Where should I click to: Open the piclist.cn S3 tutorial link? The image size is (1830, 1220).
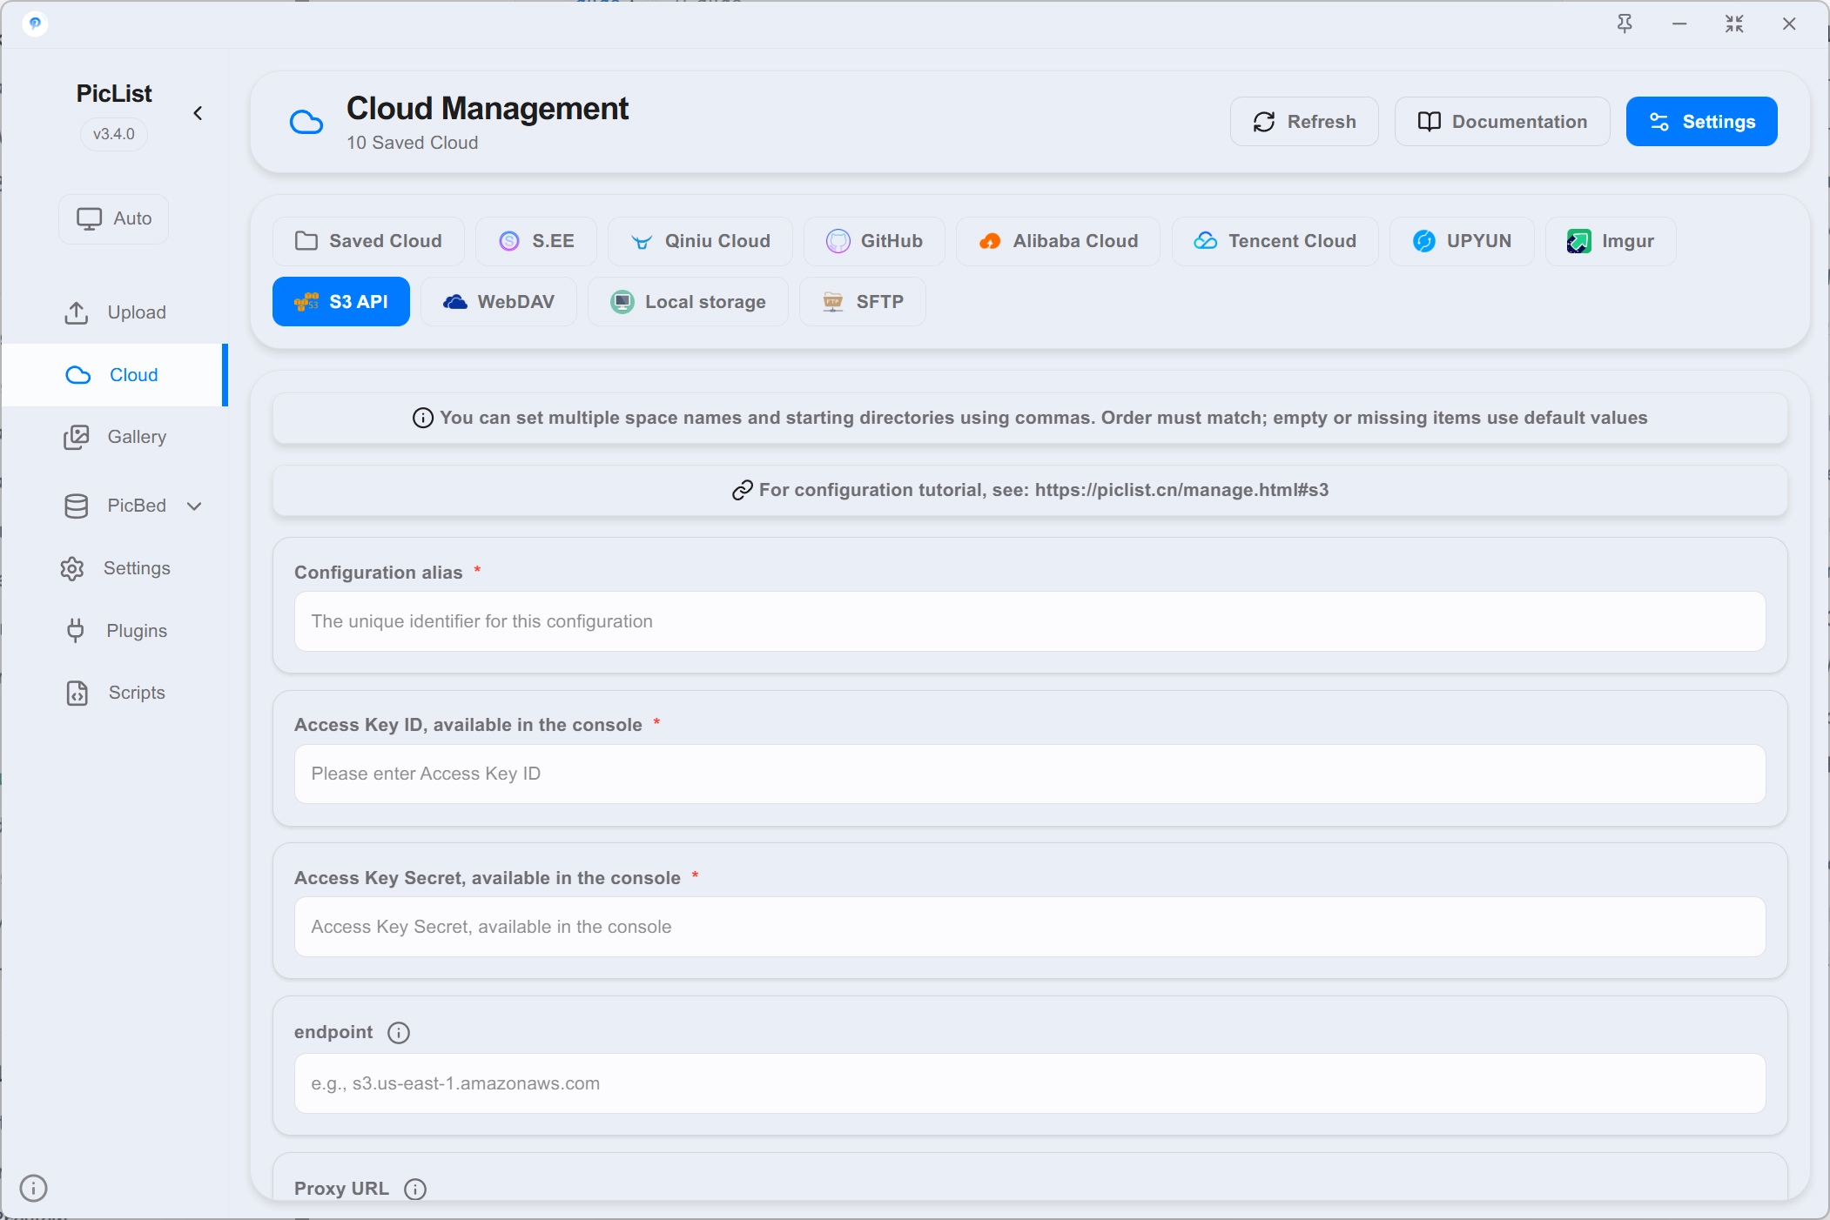(x=1181, y=490)
